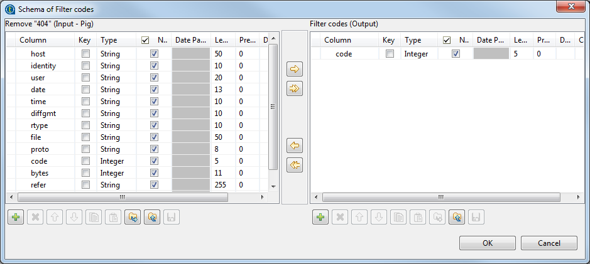Click the move-down arrow icon under the output schema
Screen dimensions: 590x264
pos(379,217)
